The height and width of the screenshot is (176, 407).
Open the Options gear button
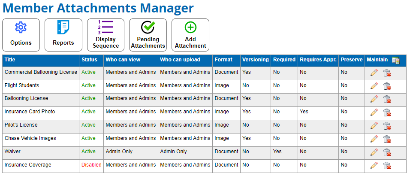pyautogui.click(x=21, y=35)
